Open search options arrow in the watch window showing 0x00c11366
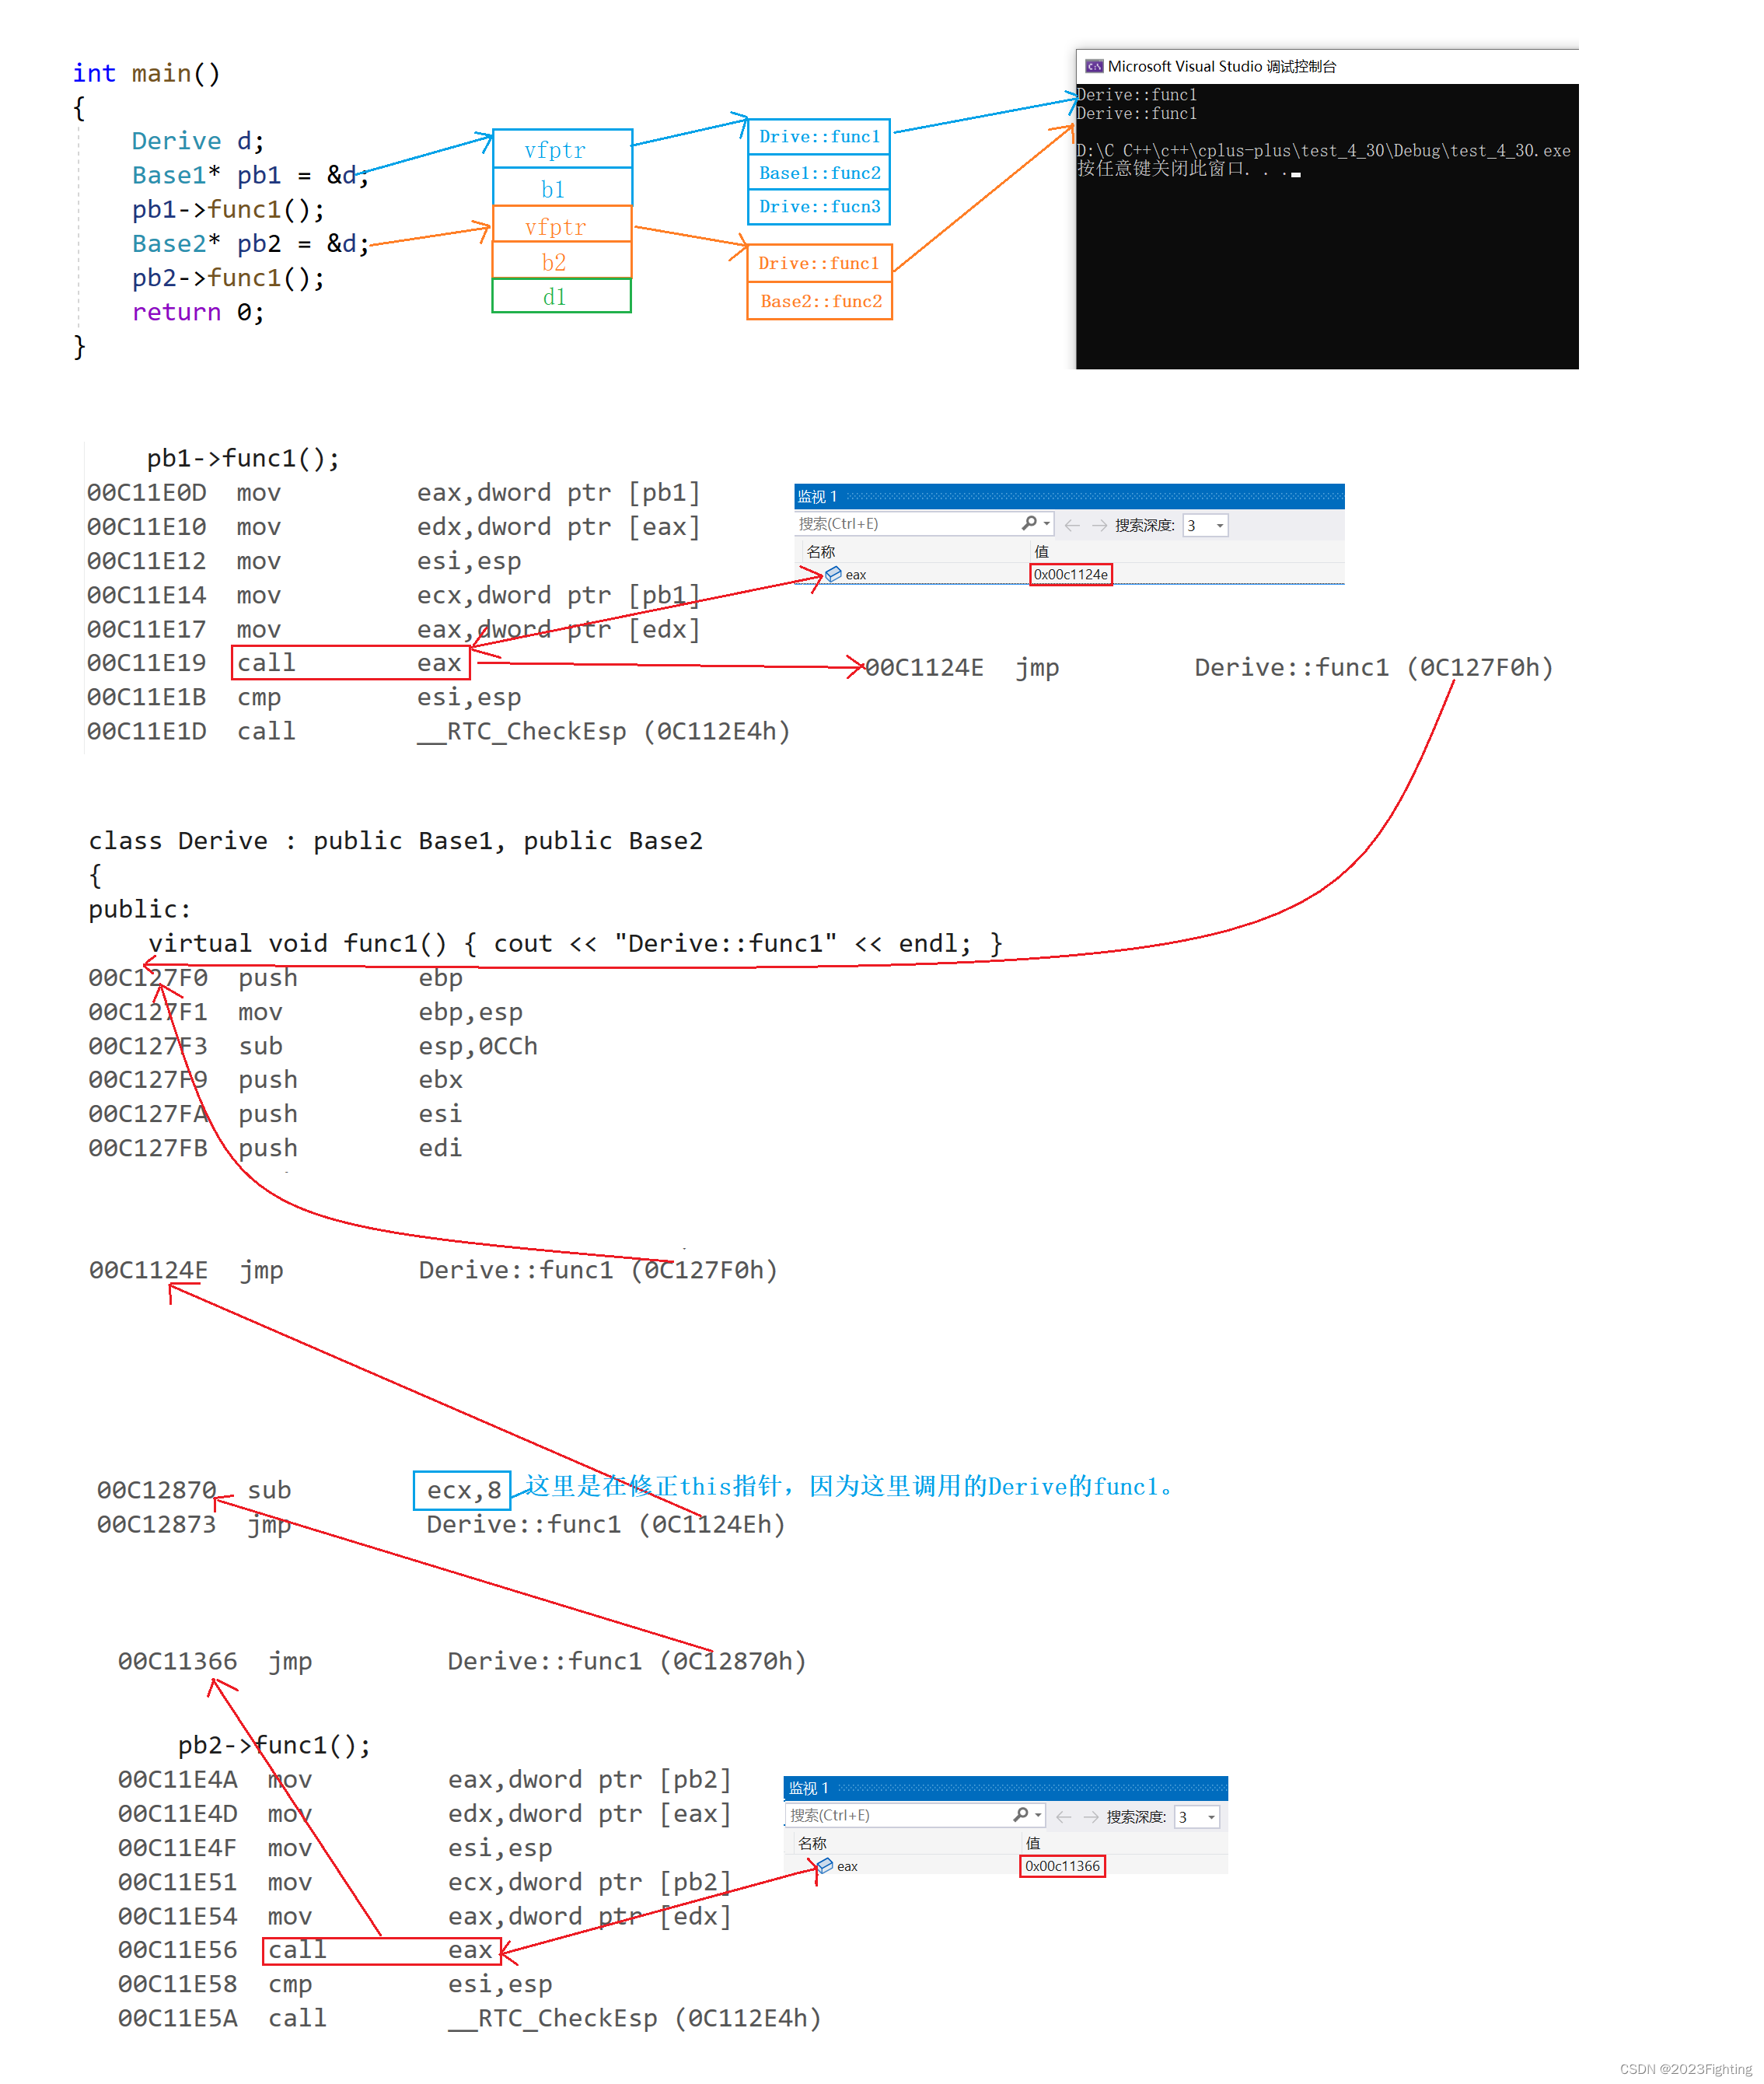The height and width of the screenshot is (2084, 1764). click(1038, 1814)
